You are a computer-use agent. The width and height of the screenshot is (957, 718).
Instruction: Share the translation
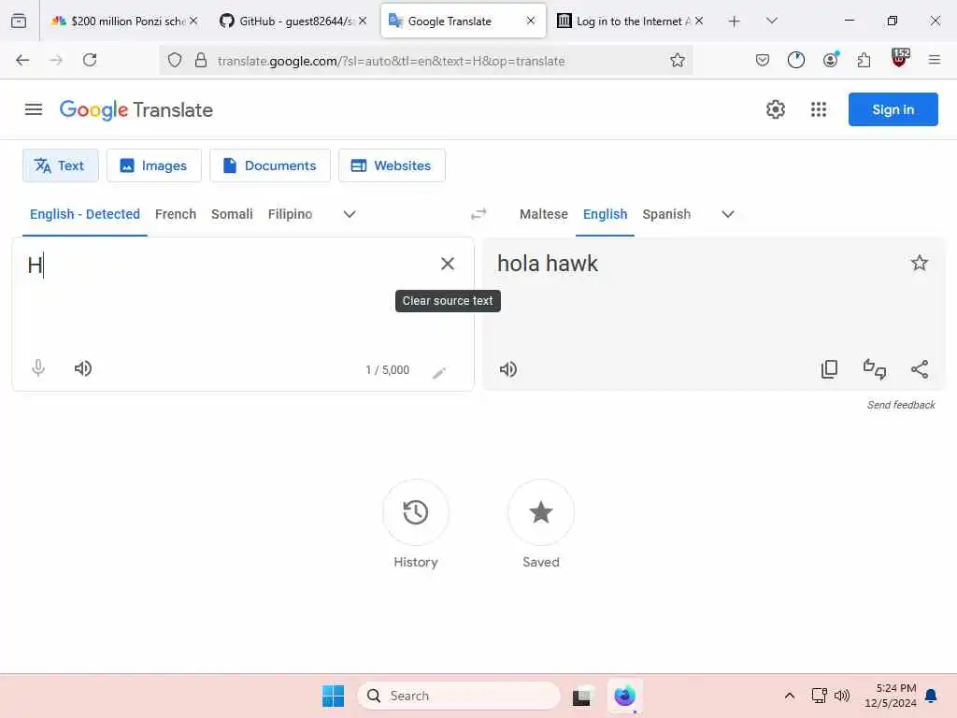(x=920, y=369)
